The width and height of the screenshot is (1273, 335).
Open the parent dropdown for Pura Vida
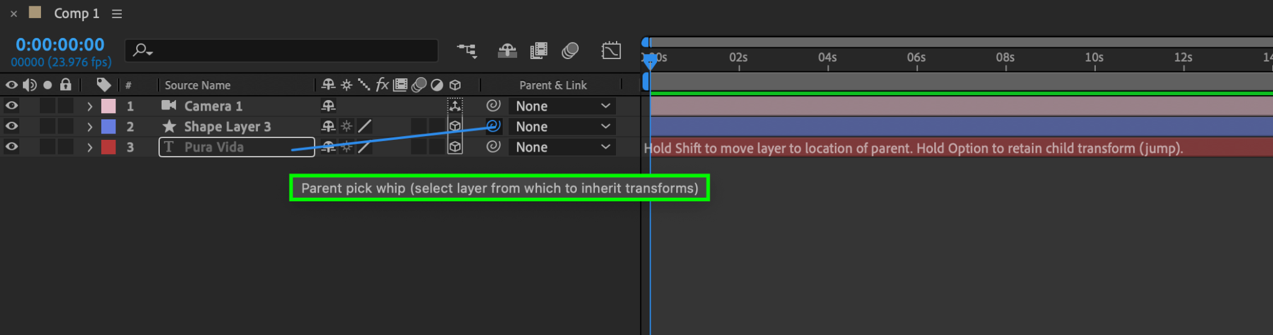point(562,147)
